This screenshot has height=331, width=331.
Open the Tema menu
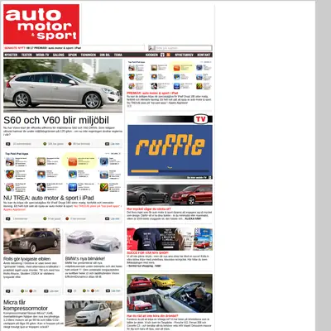coord(118,55)
